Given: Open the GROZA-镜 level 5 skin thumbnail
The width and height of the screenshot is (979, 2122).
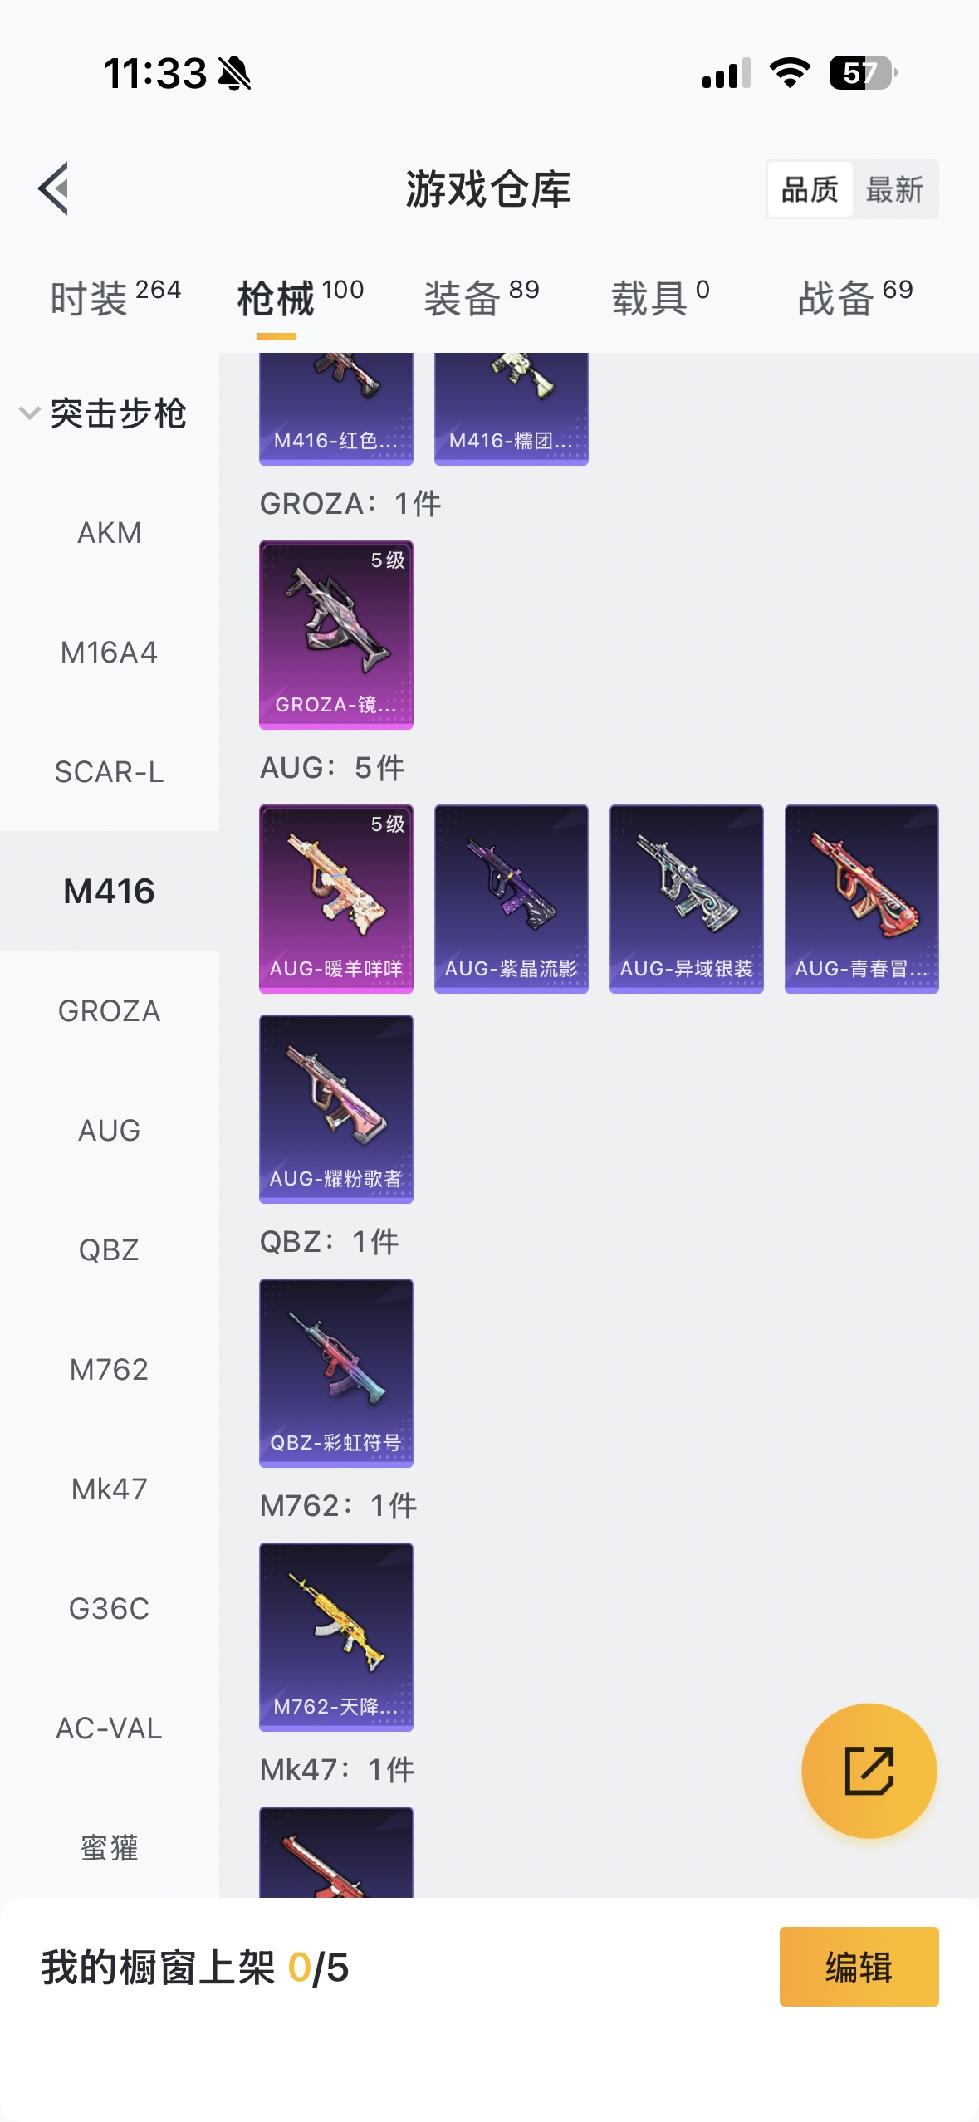Looking at the screenshot, I should tap(336, 635).
